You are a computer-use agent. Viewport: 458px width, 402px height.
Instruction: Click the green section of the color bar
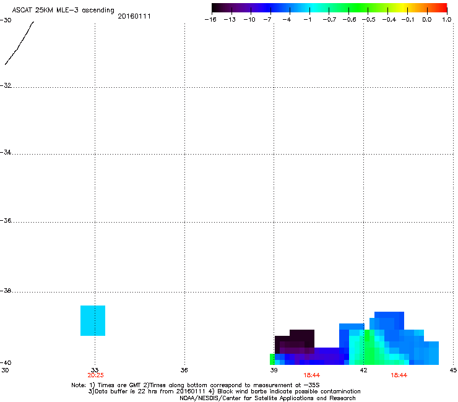(359, 8)
